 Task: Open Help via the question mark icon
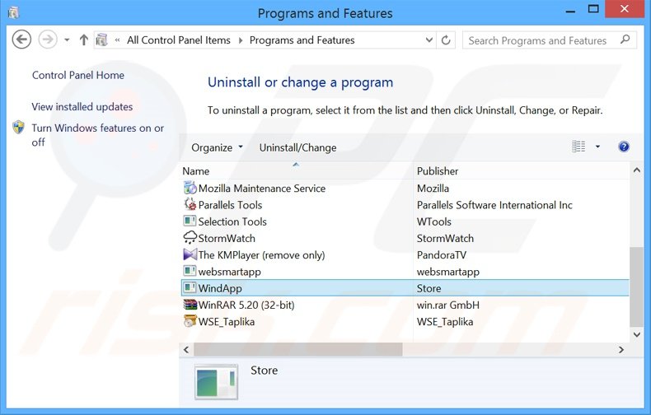624,147
